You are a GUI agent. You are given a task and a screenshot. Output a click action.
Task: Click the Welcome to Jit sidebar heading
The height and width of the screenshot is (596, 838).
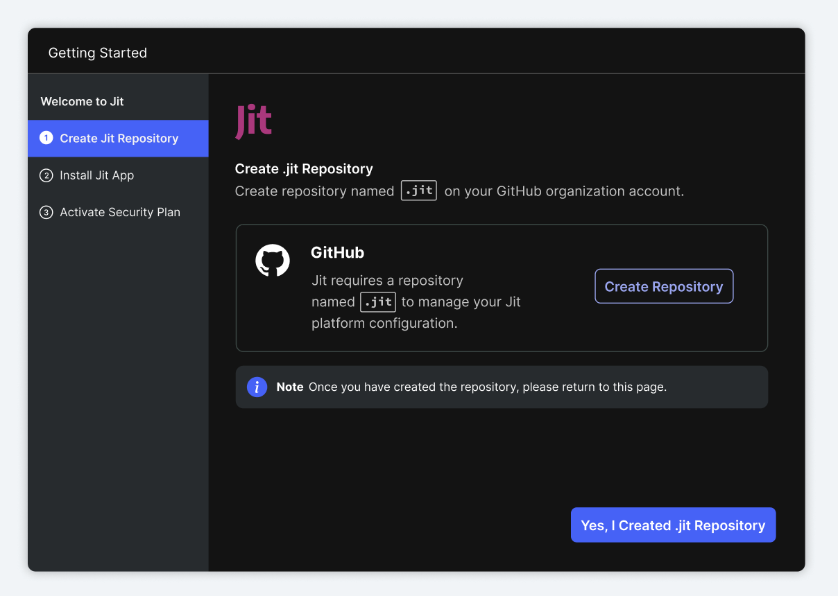pos(82,101)
